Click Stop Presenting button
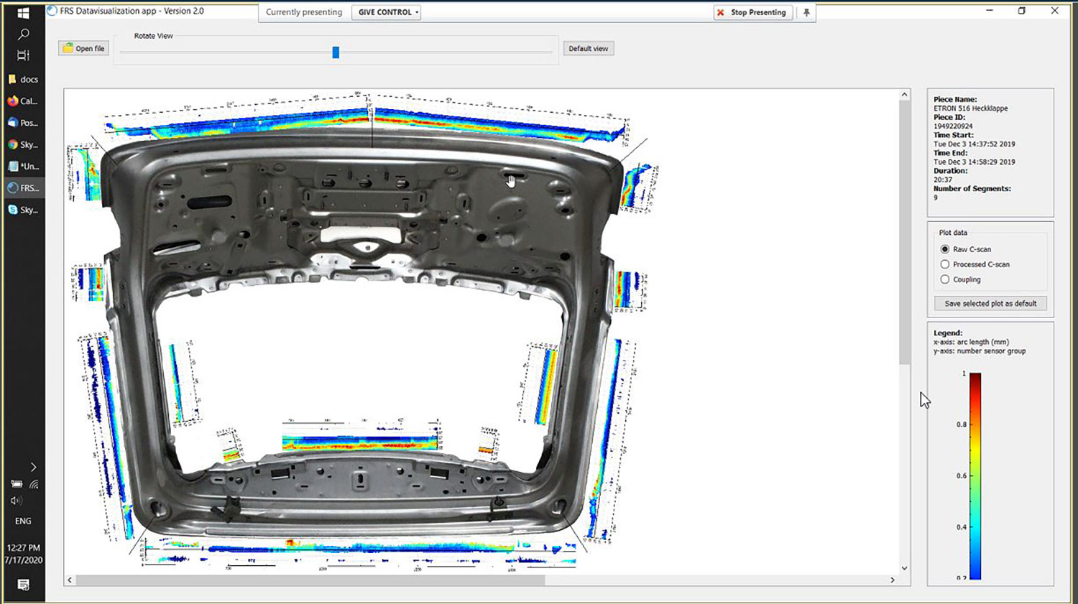The height and width of the screenshot is (604, 1078). (752, 12)
